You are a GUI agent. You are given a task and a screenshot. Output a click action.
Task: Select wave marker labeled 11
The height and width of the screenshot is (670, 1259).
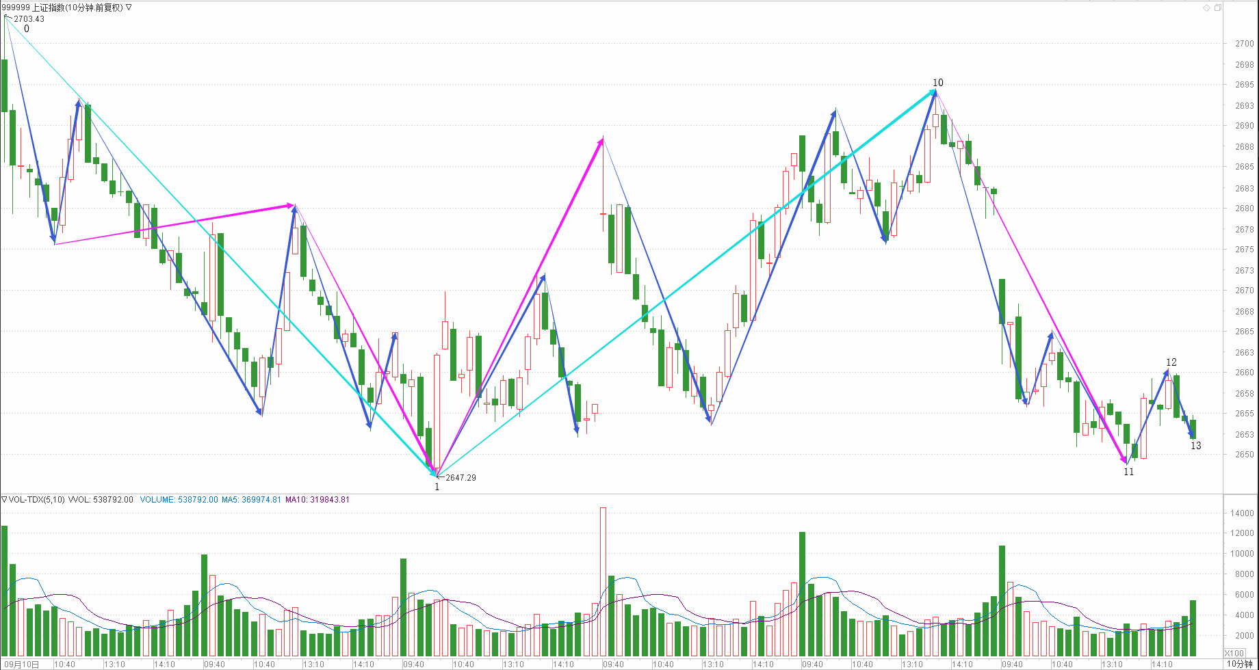click(1128, 472)
